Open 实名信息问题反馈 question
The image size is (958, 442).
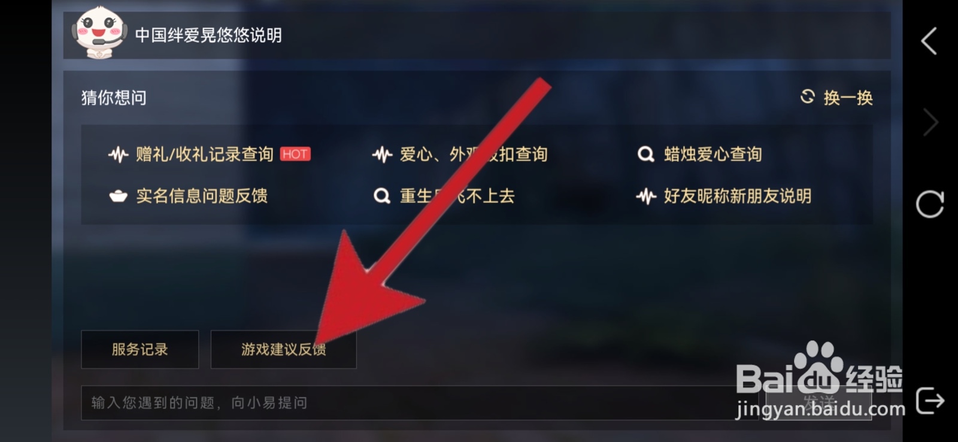(202, 196)
